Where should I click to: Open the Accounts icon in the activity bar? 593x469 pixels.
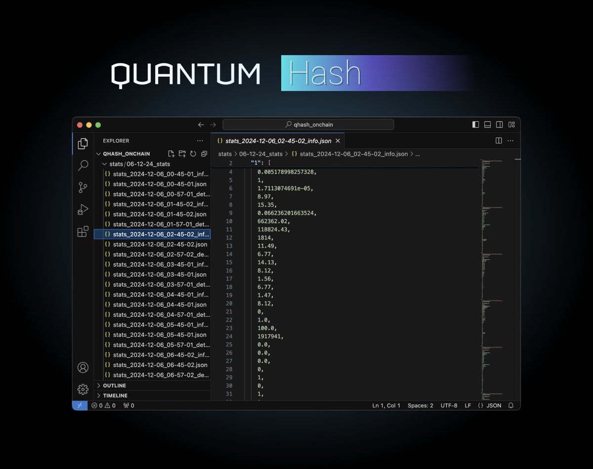click(83, 367)
